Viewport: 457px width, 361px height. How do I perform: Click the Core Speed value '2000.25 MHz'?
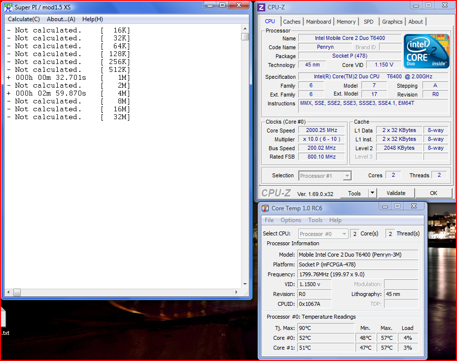tap(322, 131)
